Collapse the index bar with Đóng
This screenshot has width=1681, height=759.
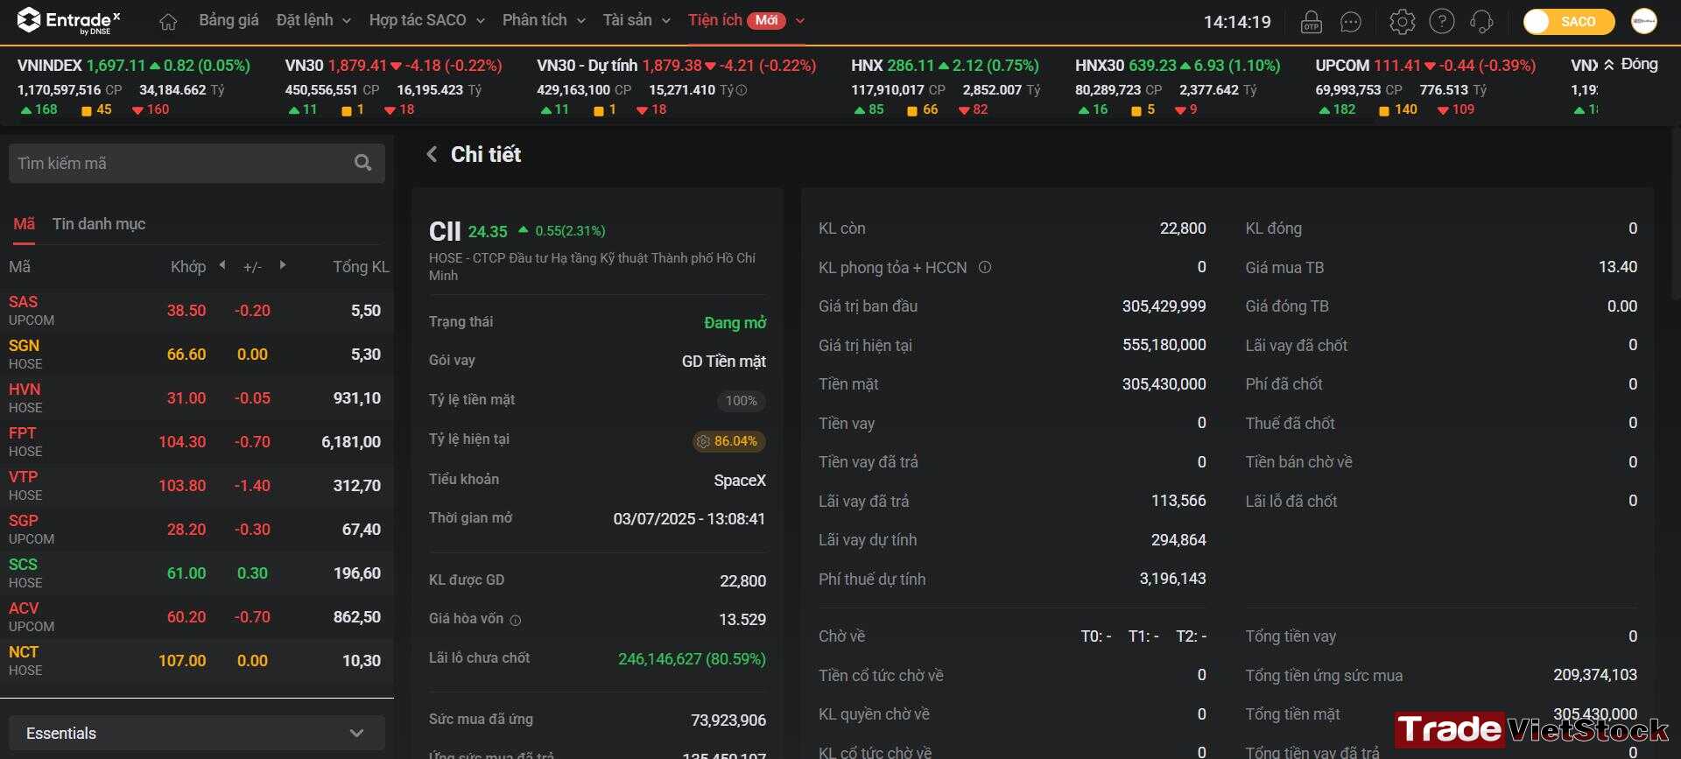[x=1630, y=64]
